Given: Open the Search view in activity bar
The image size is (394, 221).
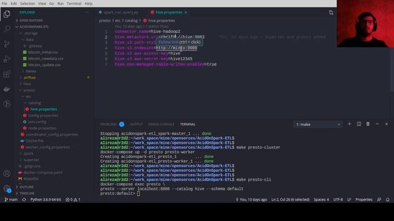Looking at the screenshot, I should [x=7, y=29].
